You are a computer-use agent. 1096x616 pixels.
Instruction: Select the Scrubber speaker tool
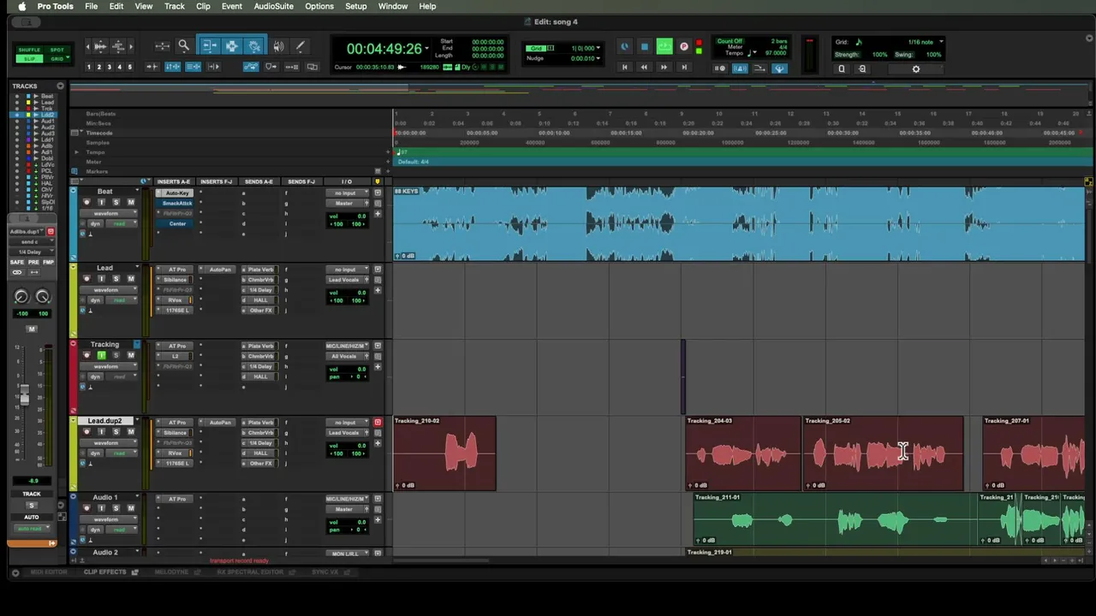coord(277,46)
